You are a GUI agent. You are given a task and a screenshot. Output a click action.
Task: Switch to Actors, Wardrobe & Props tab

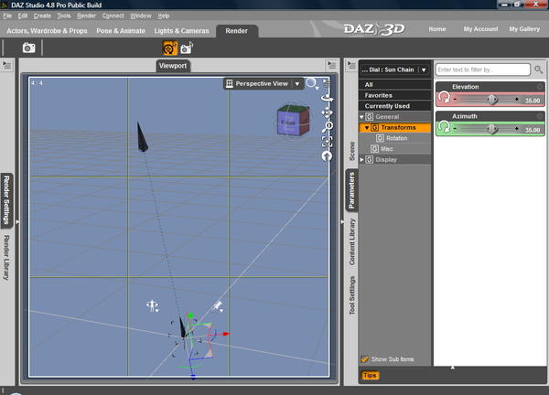pos(47,31)
